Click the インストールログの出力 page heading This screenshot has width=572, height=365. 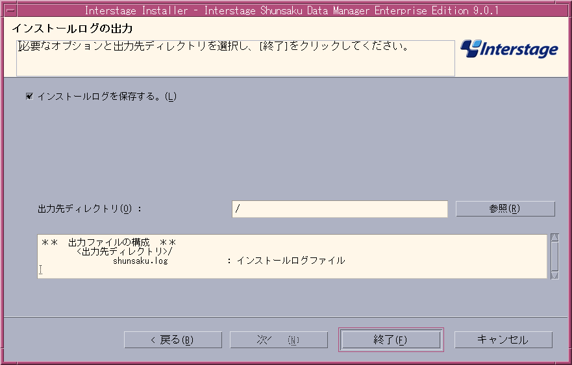tap(72, 29)
